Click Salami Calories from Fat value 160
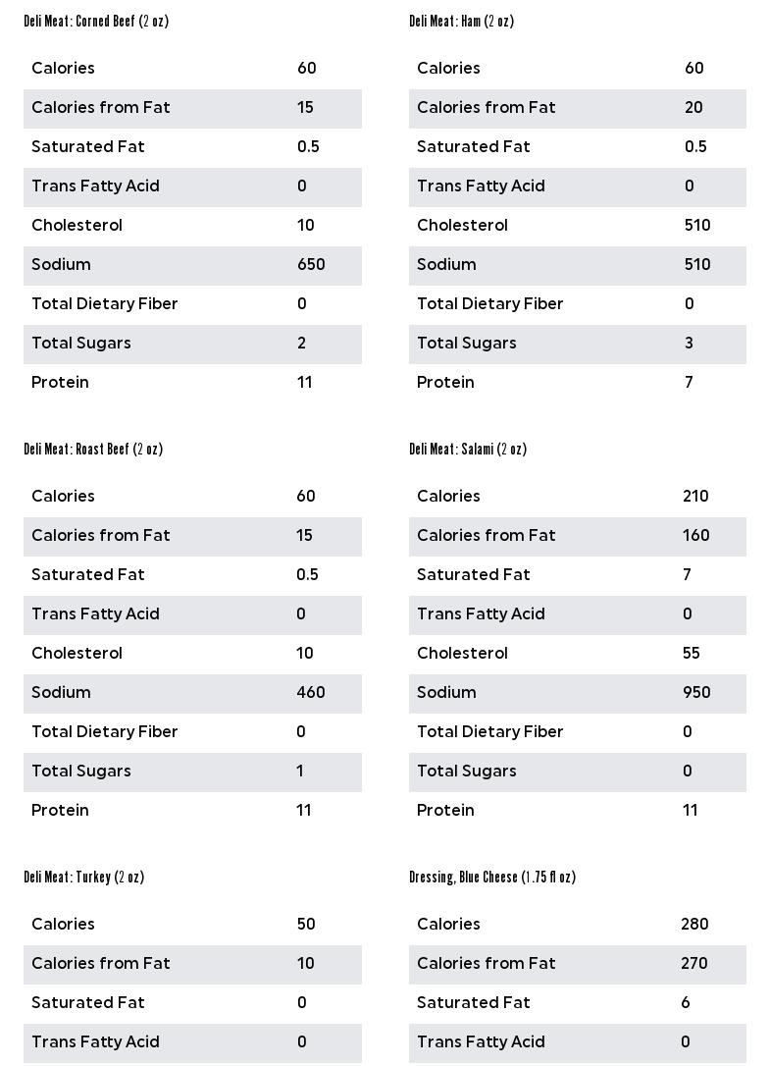 point(696,536)
